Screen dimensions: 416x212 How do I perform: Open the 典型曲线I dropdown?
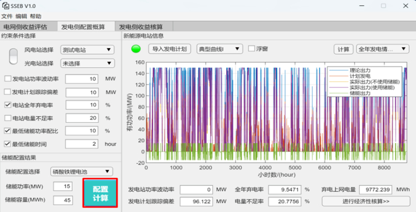(x=219, y=49)
